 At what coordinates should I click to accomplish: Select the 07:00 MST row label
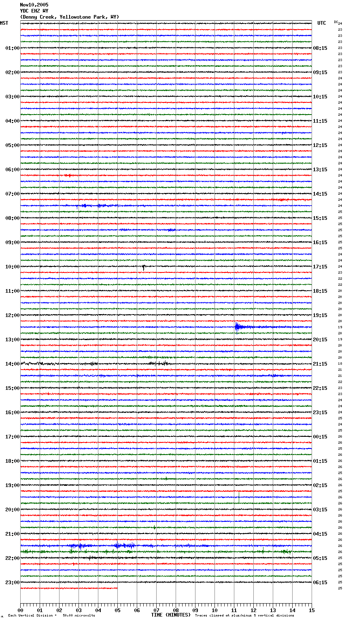click(12, 194)
